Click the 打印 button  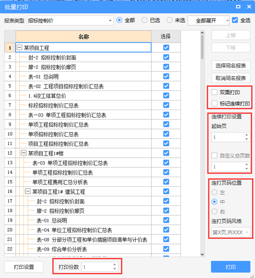[231, 267]
